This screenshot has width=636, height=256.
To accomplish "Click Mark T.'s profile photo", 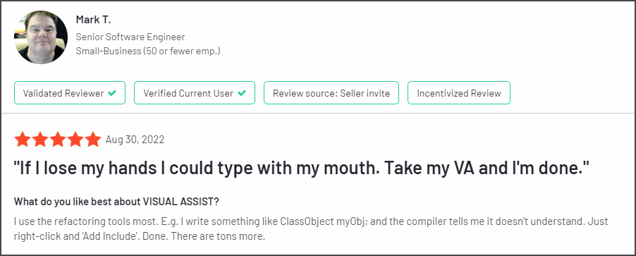I will (41, 37).
